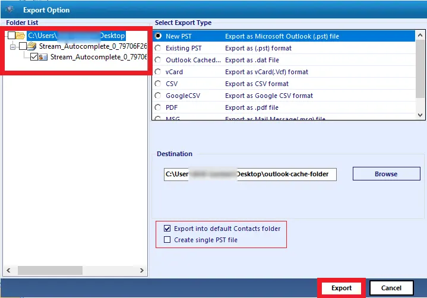Click the destination path input field
427x298 pixels.
coord(250,174)
